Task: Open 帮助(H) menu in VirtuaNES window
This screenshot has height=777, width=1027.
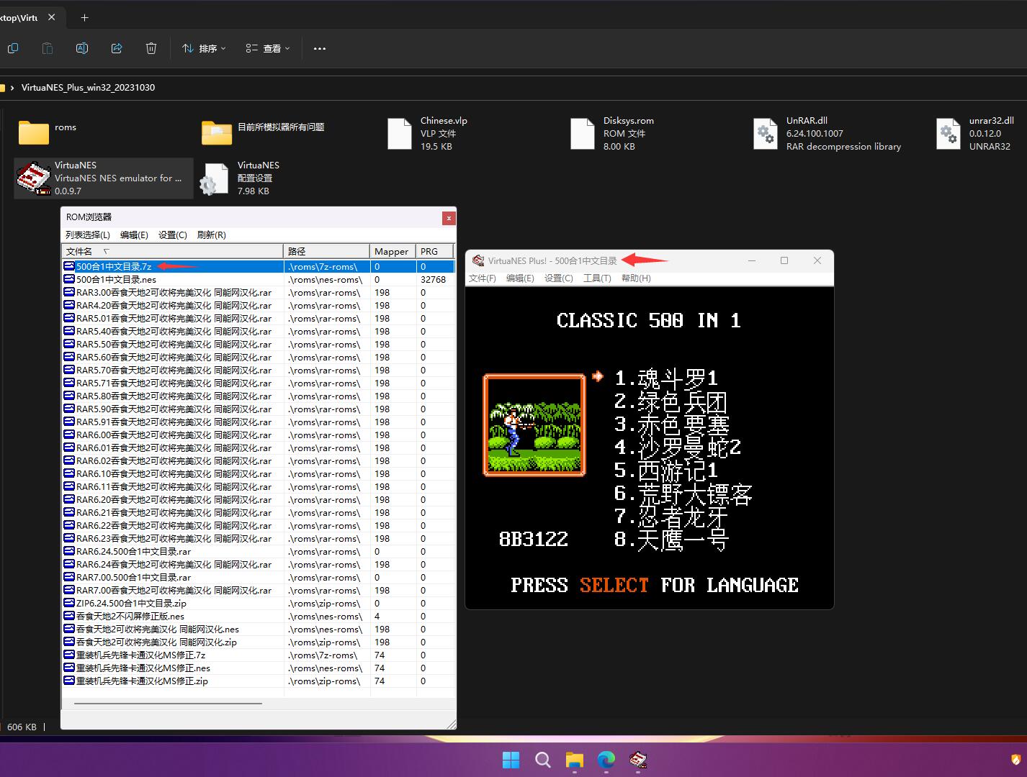Action: [x=636, y=278]
